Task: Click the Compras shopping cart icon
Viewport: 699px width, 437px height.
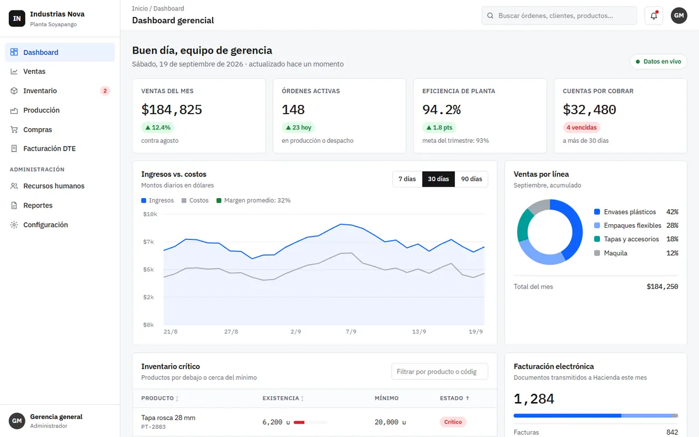Action: click(14, 129)
